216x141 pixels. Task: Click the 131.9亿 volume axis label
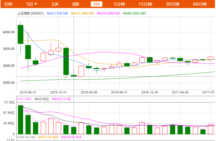point(9,102)
